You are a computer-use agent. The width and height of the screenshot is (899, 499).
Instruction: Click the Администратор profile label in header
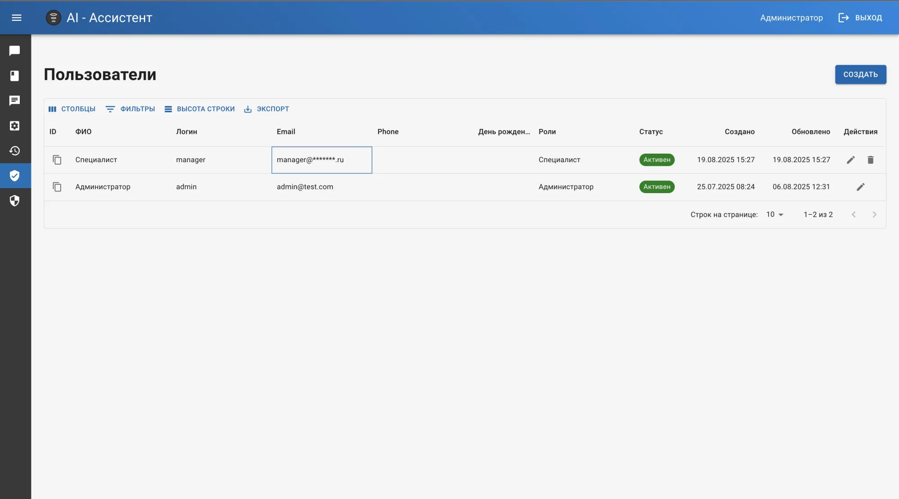pyautogui.click(x=791, y=18)
